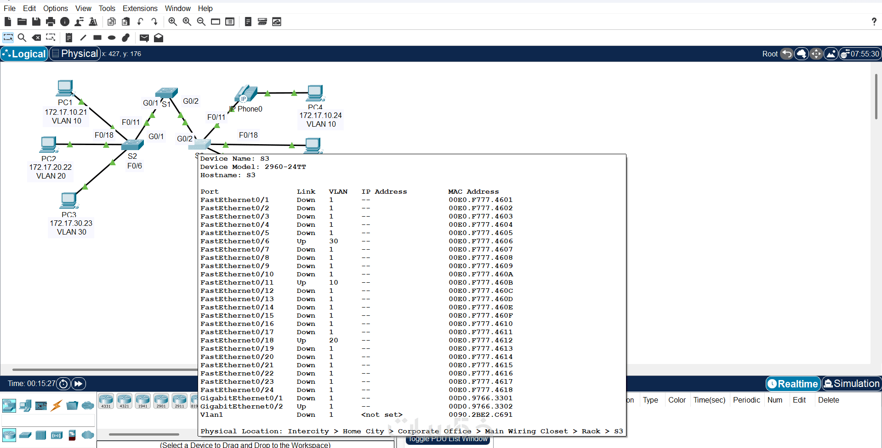Screen dimensions: 882x448
Task: Activate the Select tool
Action: pos(8,38)
